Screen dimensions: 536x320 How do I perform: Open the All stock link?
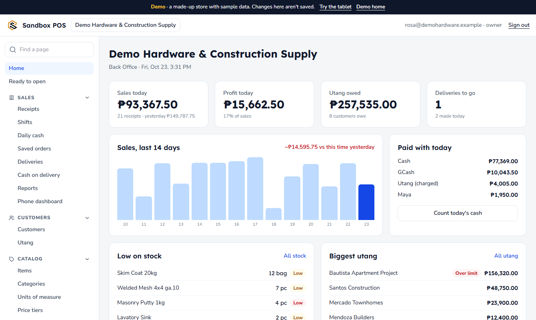coord(295,256)
